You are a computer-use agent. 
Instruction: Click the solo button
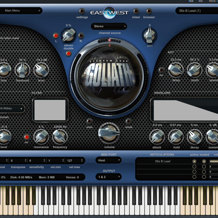tap(89, 121)
